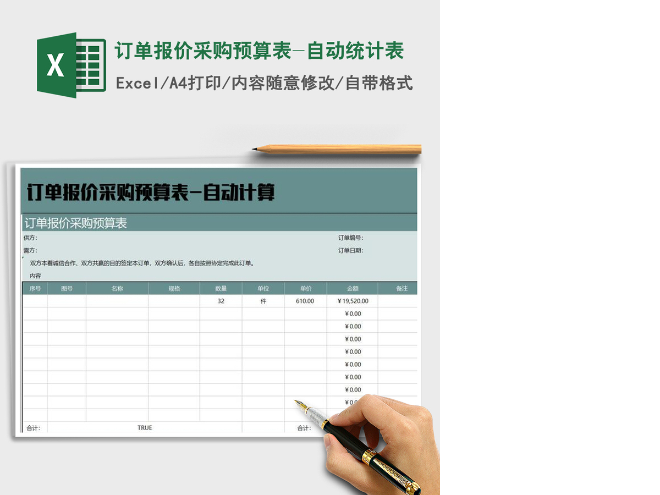Viewport: 660px width, 495px height.
Task: Select the 金额 column header
Action: [353, 289]
